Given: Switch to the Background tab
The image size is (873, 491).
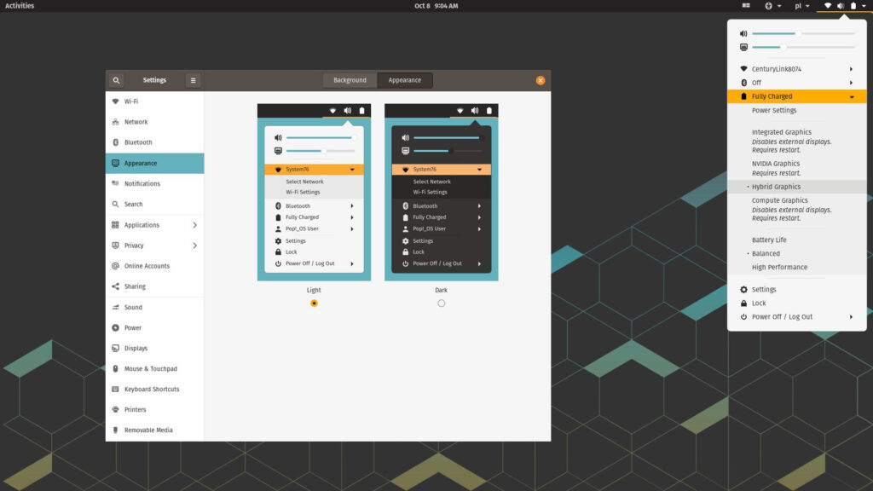Looking at the screenshot, I should (350, 80).
